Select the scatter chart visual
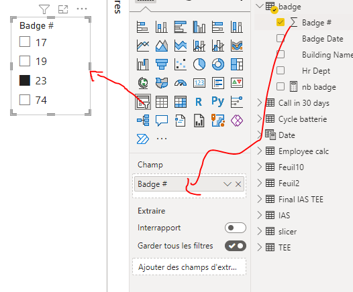 (181, 64)
